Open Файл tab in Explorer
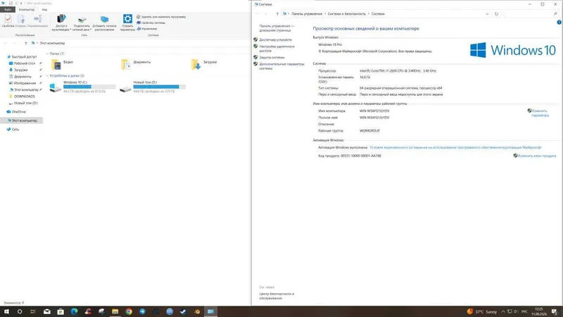Screen dimensions: 563x317 coord(8,9)
